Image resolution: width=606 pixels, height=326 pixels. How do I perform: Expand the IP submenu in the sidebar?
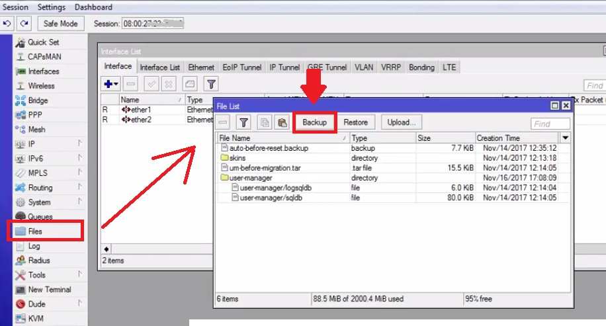click(32, 144)
